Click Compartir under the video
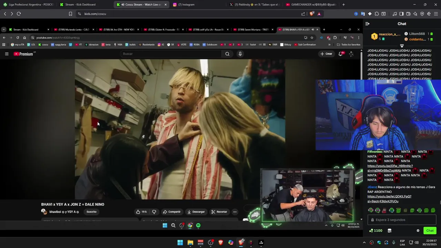Image resolution: width=441 pixels, height=248 pixels. click(x=172, y=212)
